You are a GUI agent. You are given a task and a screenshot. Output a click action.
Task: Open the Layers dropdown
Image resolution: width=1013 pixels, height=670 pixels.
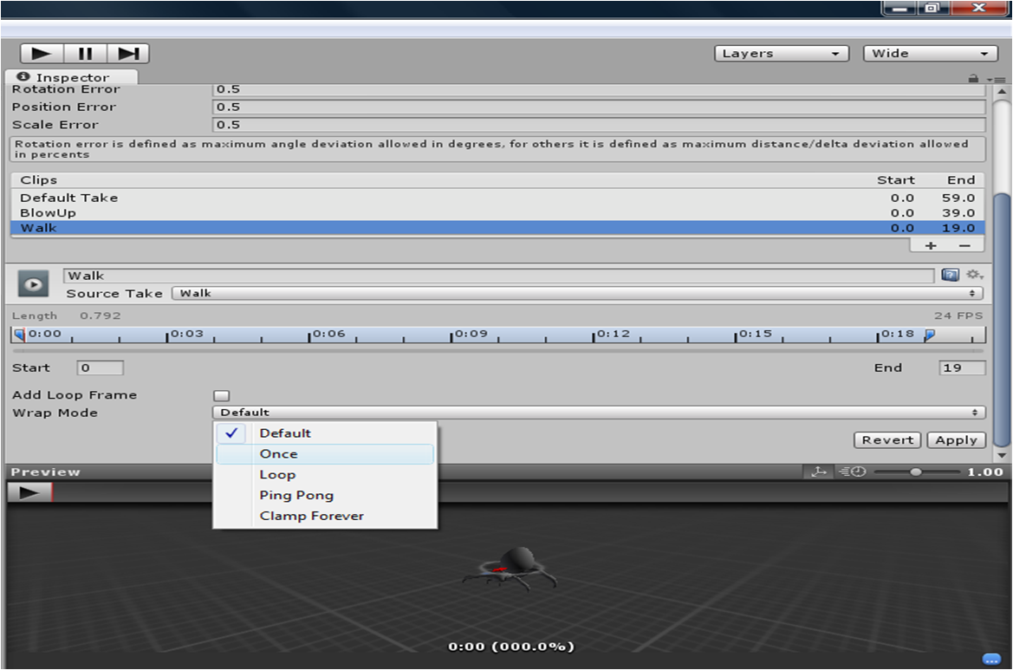780,53
